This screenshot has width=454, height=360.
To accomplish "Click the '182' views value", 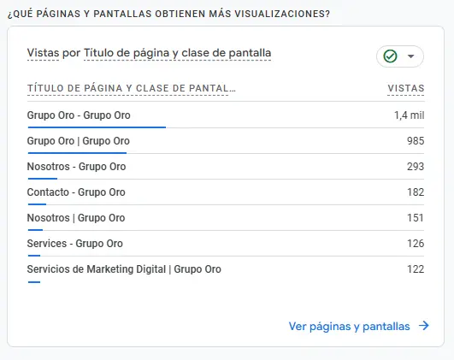I will click(x=416, y=192).
